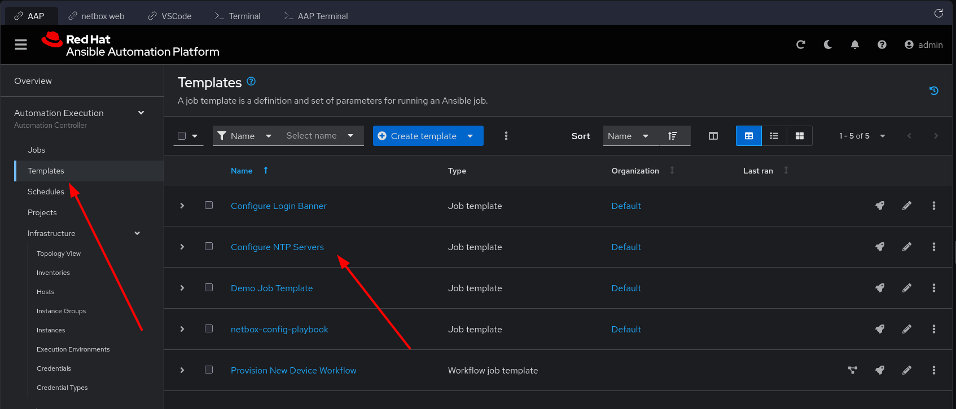Reload the lab browser tab

tap(939, 13)
